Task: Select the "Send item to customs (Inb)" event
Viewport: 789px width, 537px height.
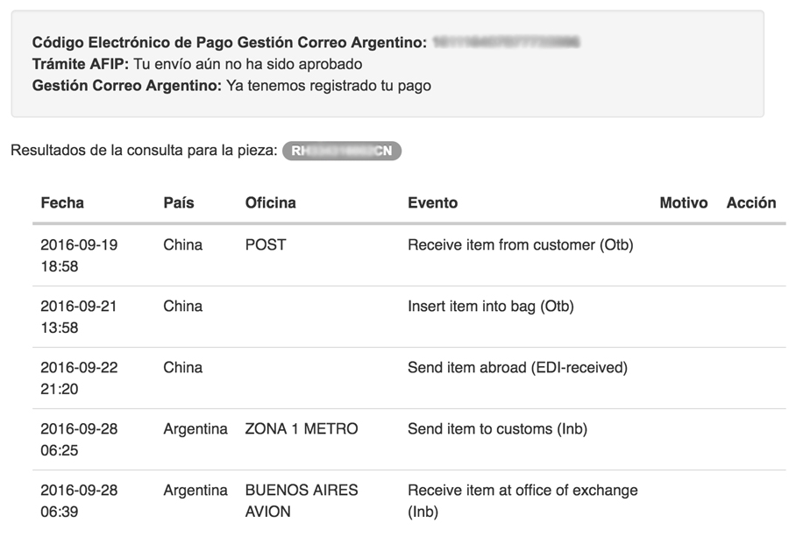Action: tap(497, 429)
